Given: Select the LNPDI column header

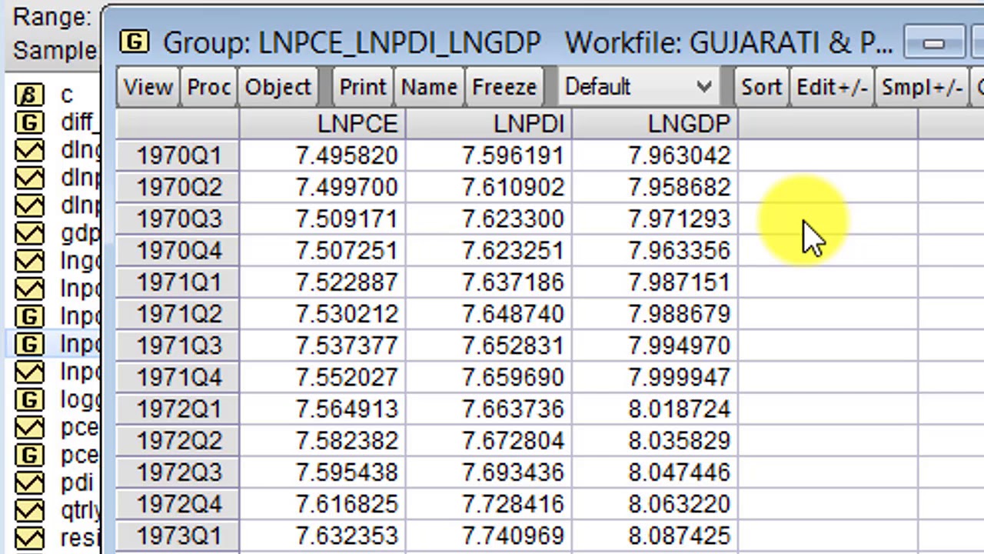Looking at the screenshot, I should click(x=489, y=124).
